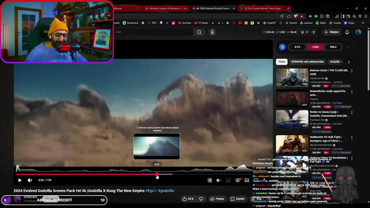The width and height of the screenshot is (370, 208).
Task: Open the Amazon bookmark icon
Action: pos(252,23)
